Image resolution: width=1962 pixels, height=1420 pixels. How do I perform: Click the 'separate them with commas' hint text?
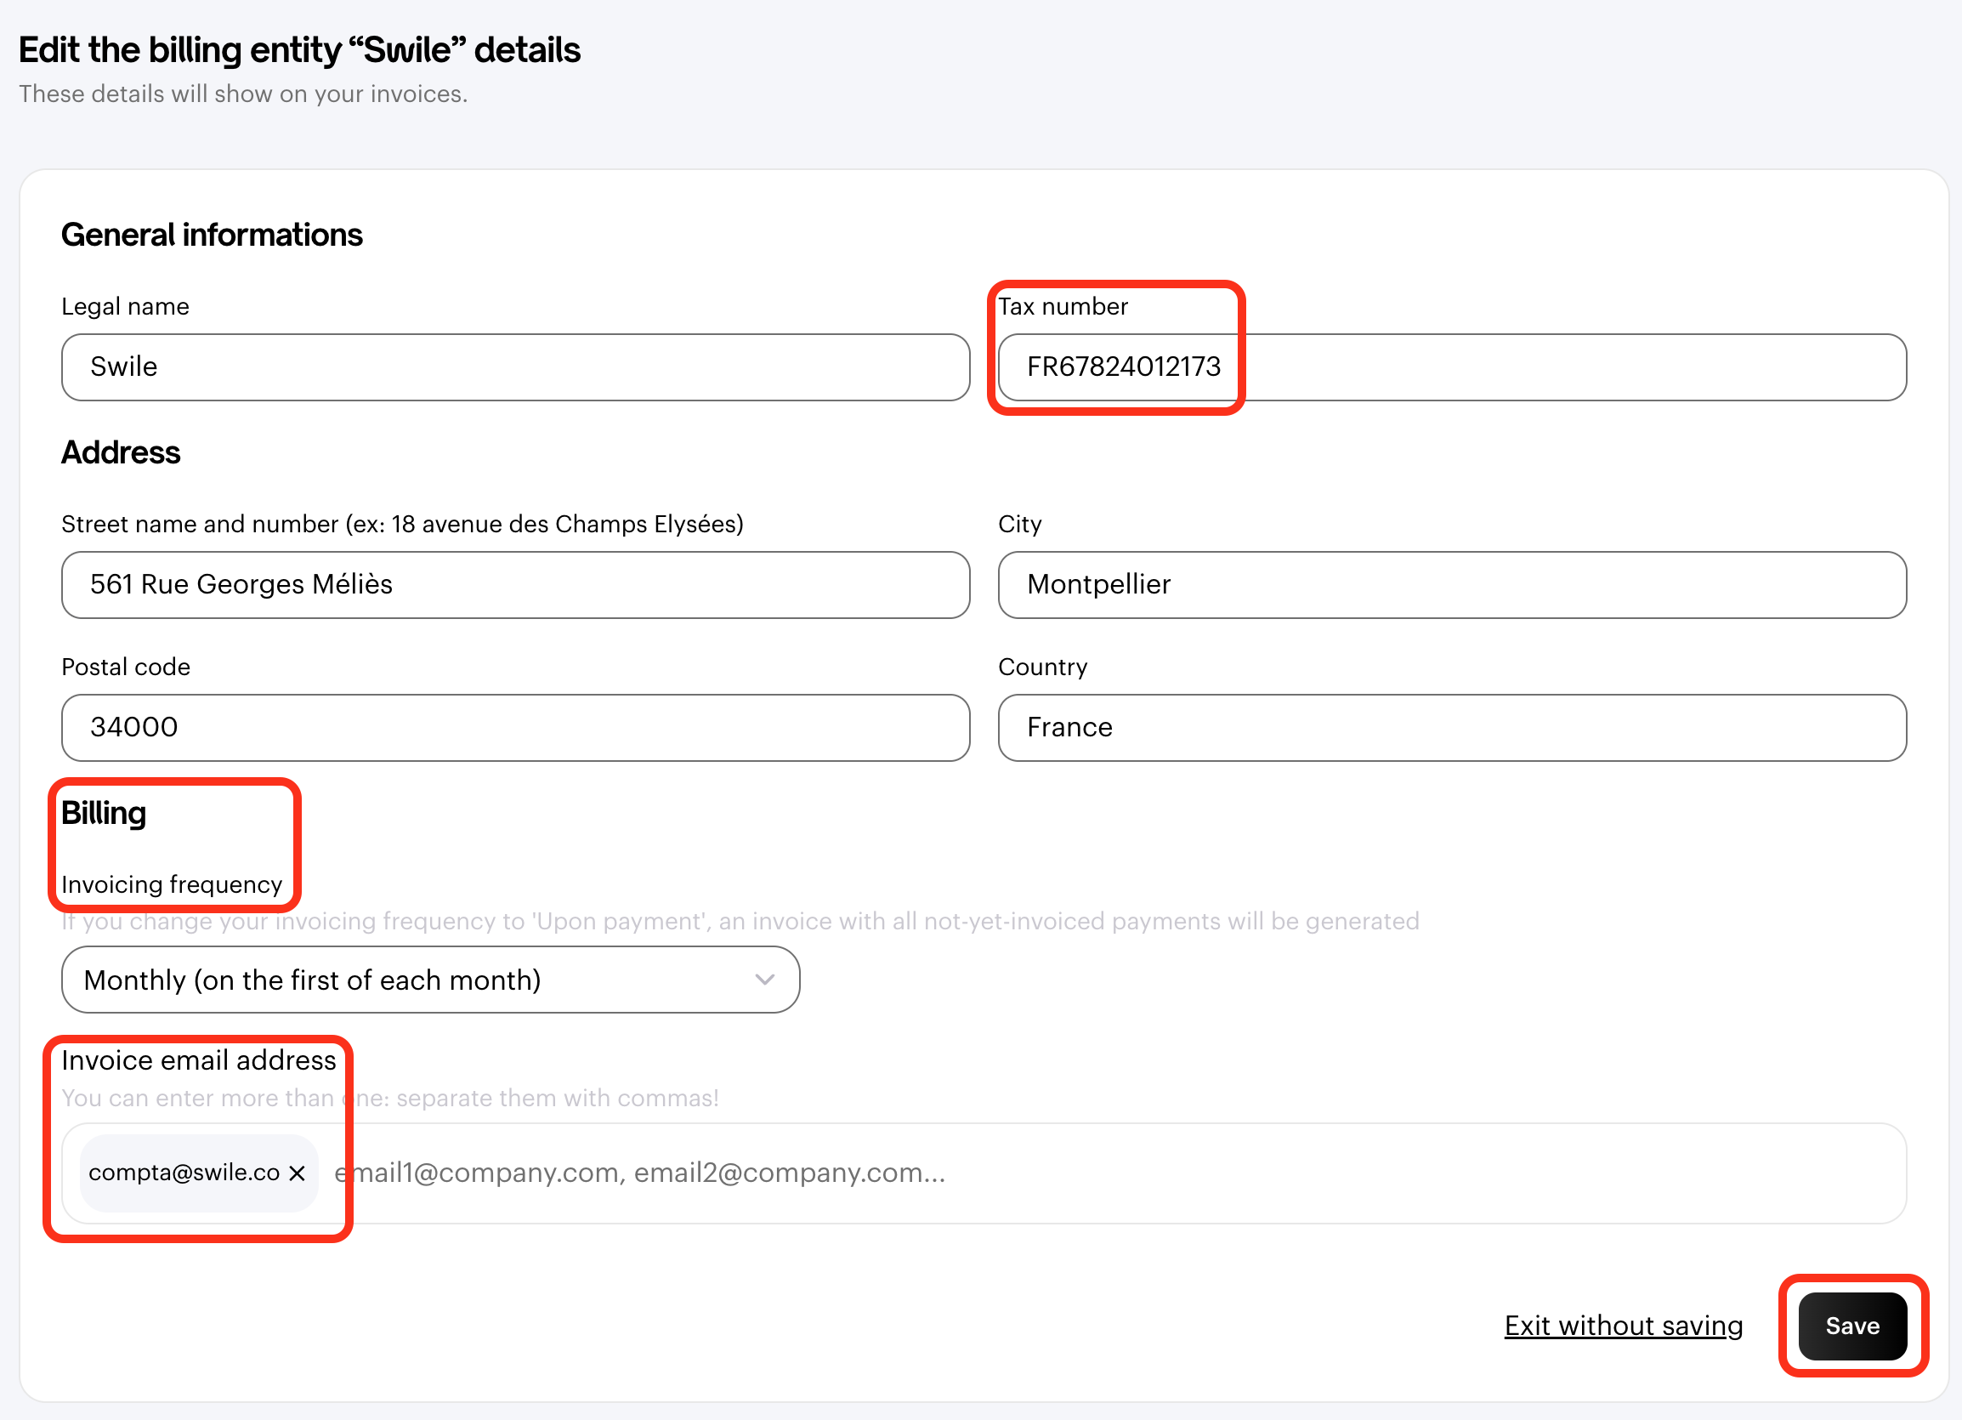(x=390, y=1098)
